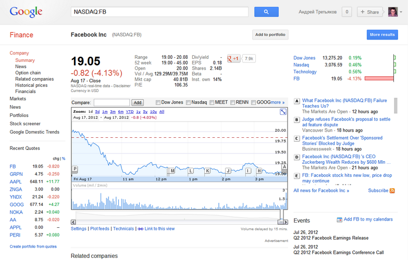Select news marker J on the chart
The width and height of the screenshot is (408, 260).
[x=228, y=171]
